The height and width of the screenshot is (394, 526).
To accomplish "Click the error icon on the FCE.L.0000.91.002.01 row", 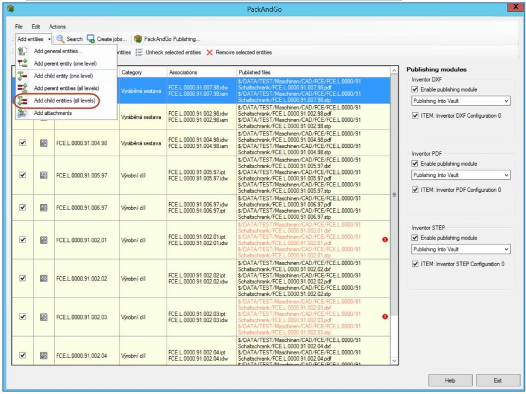I will coord(385,240).
